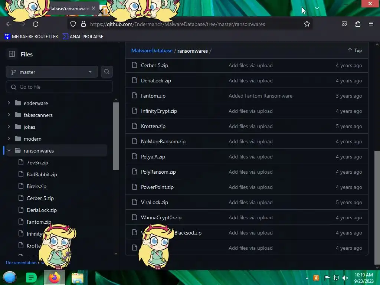
Task: Open Fantom.zip in the file list
Action: 153,96
